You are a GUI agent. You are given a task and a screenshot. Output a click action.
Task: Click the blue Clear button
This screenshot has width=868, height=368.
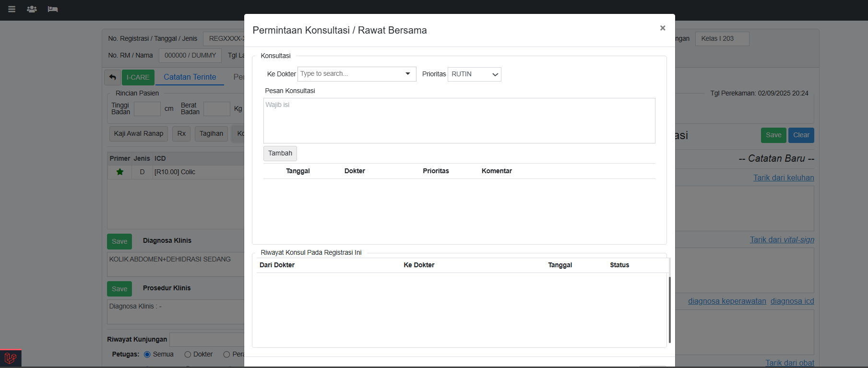pyautogui.click(x=801, y=135)
